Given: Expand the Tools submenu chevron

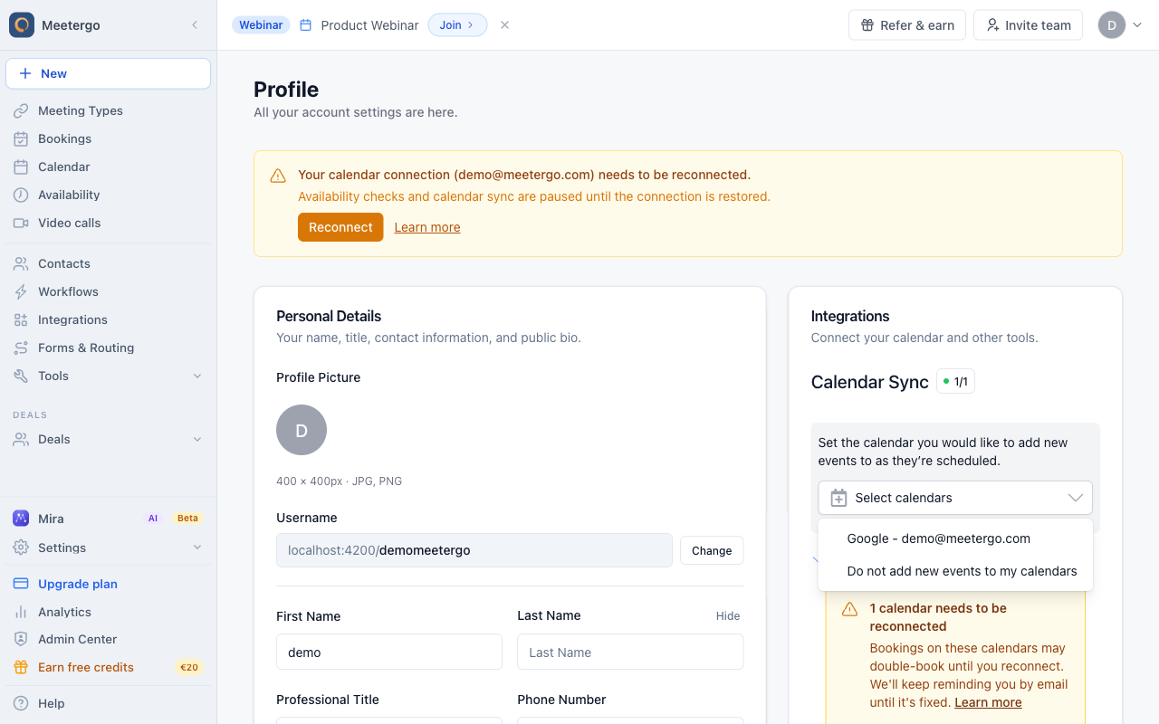Looking at the screenshot, I should (x=197, y=376).
